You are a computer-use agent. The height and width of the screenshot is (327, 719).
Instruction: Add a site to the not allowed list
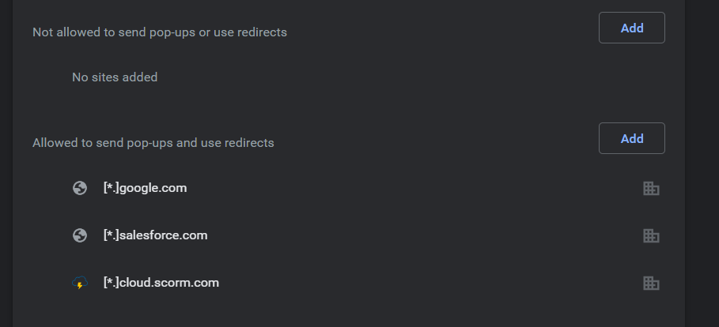631,28
